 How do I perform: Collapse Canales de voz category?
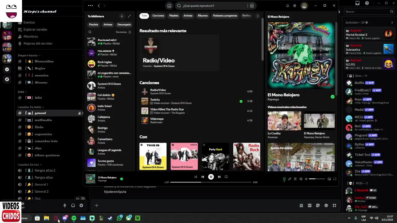(x=30, y=164)
